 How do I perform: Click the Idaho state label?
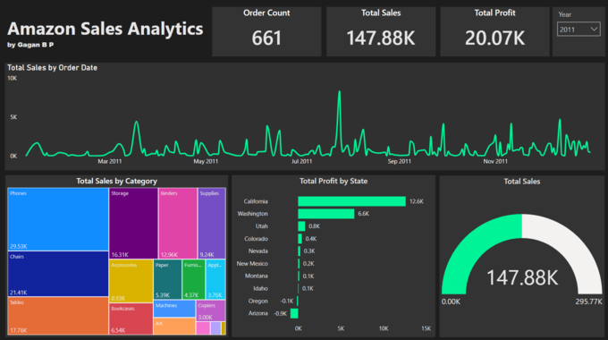(x=260, y=288)
